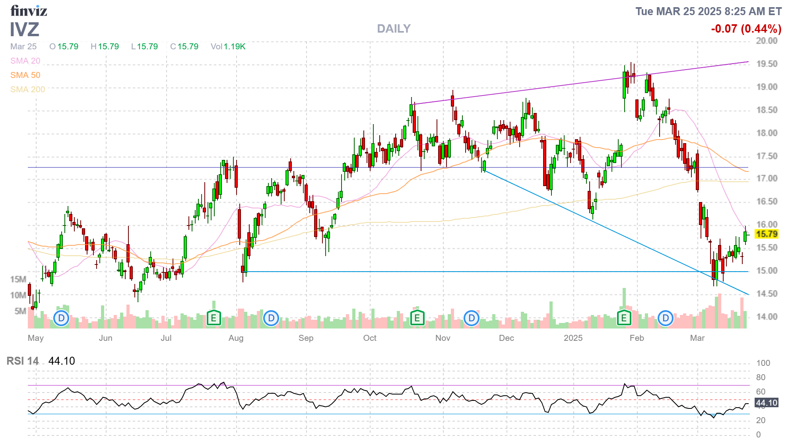The height and width of the screenshot is (447, 792).
Task: Click the dividend marker near May
Action: [61, 318]
